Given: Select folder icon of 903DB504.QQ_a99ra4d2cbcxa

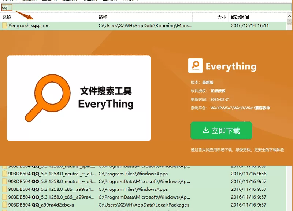Looking at the screenshot, I should [4, 205].
